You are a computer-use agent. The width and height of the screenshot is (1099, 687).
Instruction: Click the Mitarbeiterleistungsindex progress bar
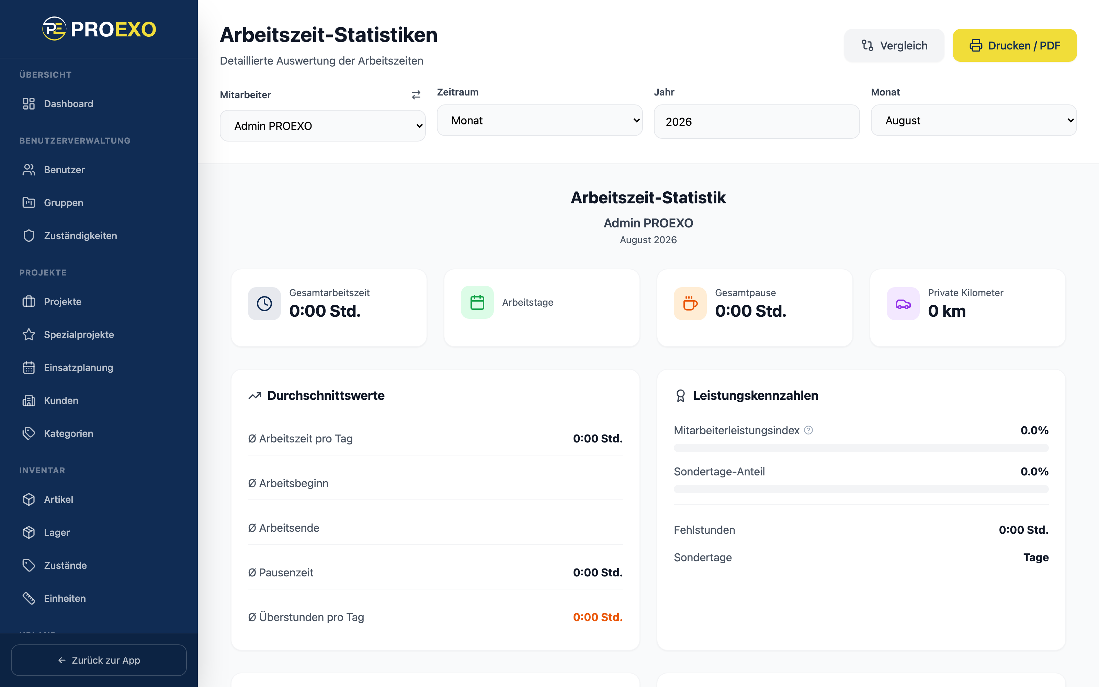tap(861, 448)
